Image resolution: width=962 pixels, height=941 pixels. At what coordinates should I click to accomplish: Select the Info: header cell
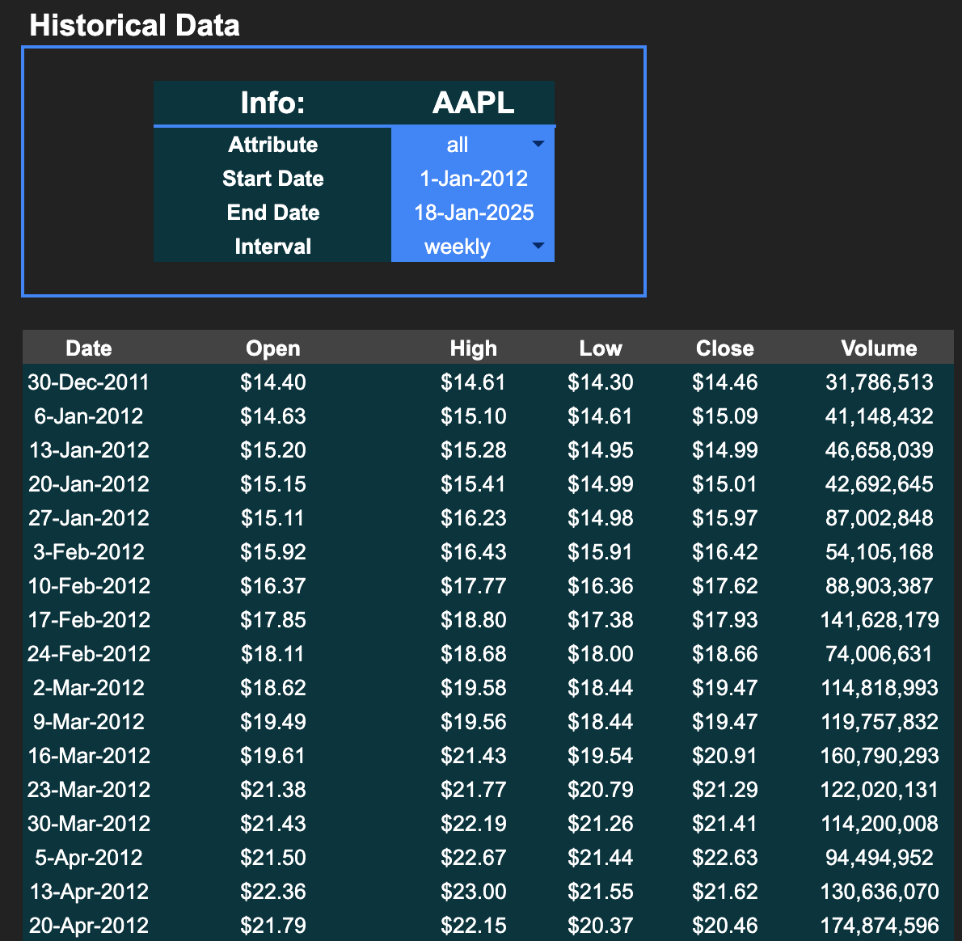click(x=272, y=103)
